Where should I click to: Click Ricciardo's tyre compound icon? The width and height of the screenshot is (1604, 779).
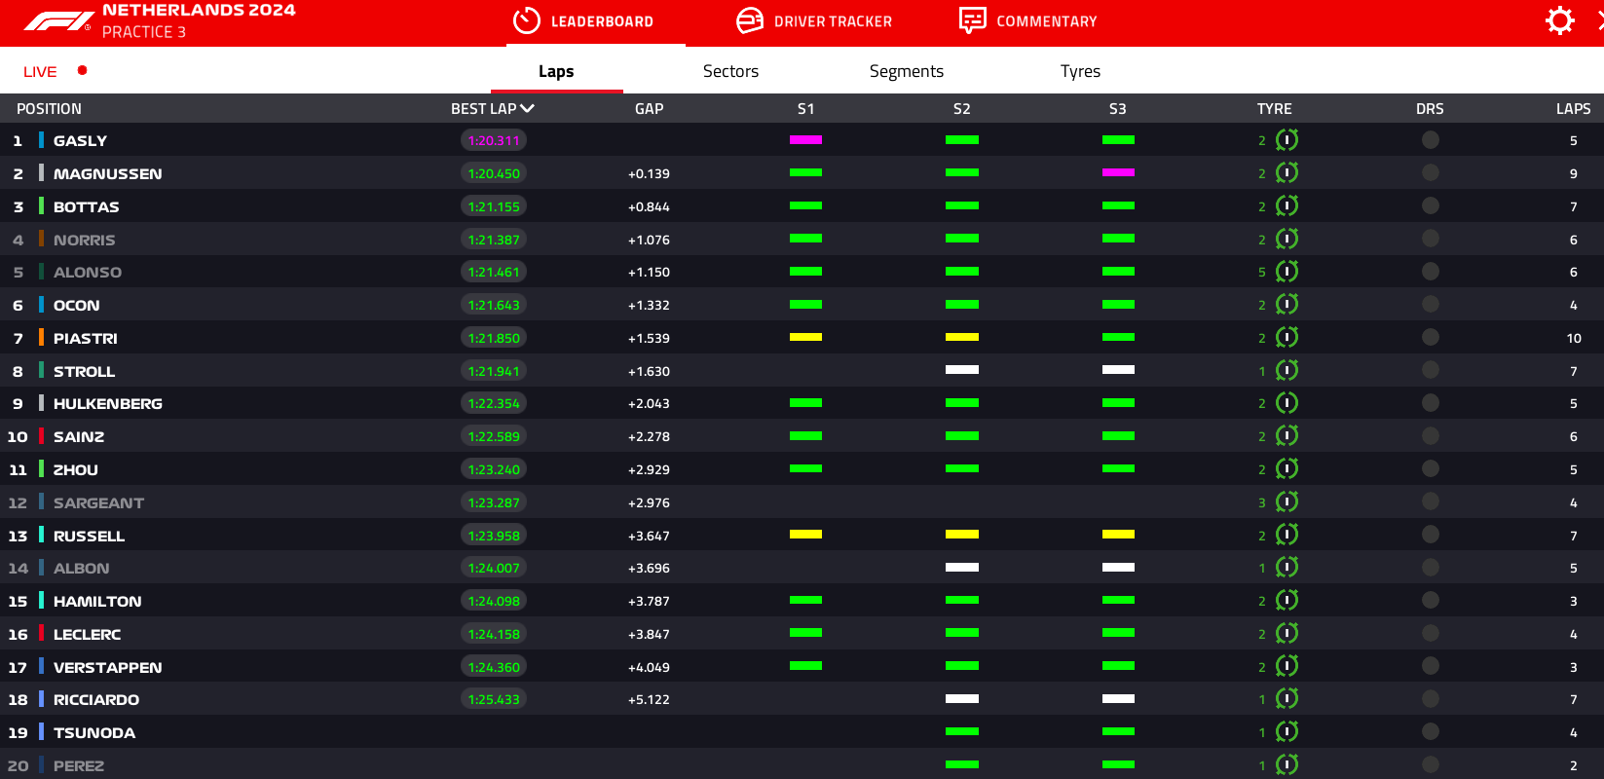pyautogui.click(x=1287, y=699)
